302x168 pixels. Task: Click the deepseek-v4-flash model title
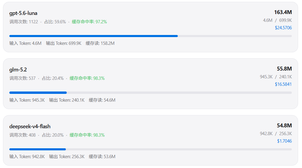coord(30,126)
